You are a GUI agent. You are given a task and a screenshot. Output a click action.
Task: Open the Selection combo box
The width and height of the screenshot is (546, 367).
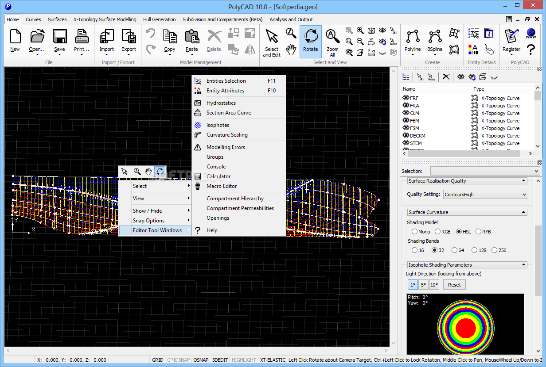pyautogui.click(x=485, y=171)
